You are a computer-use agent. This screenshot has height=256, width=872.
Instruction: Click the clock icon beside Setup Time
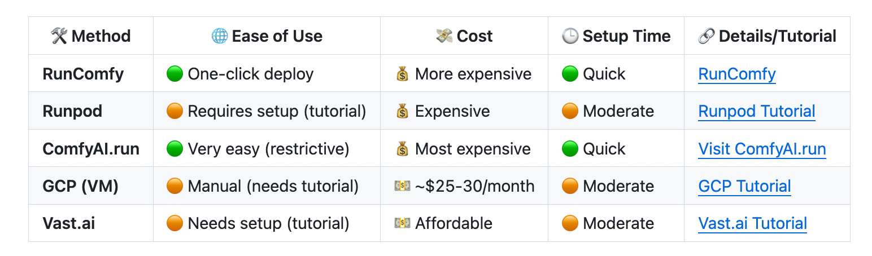[570, 36]
